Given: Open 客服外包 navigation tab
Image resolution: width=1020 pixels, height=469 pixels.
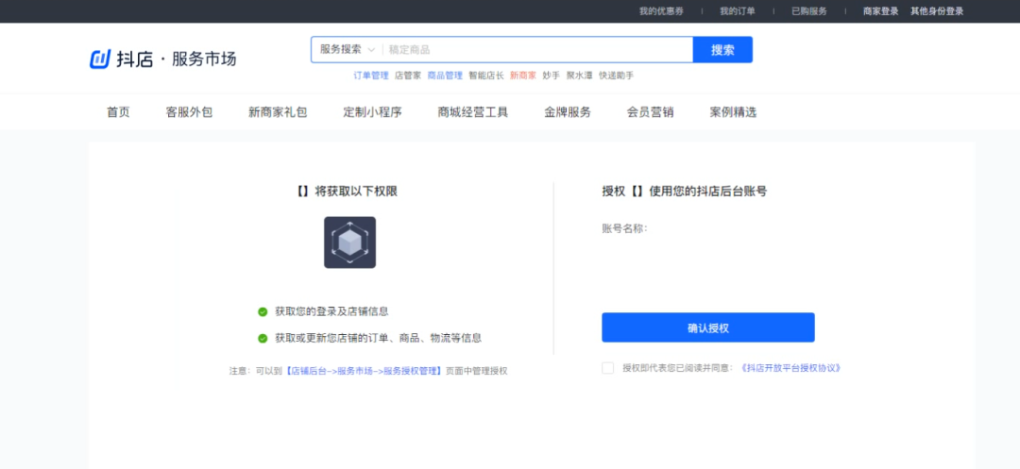Looking at the screenshot, I should pyautogui.click(x=189, y=111).
